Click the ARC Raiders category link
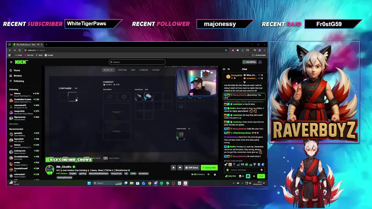 pos(62,174)
